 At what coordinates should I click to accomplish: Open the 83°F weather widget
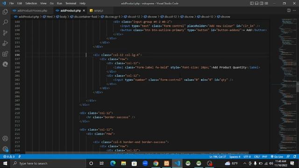[x=231, y=163]
